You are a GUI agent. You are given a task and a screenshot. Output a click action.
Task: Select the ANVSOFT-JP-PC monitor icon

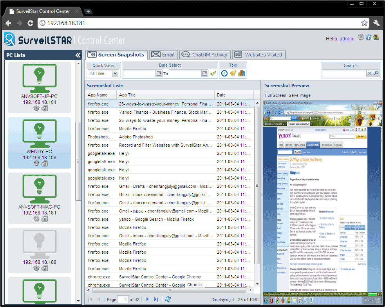(x=40, y=78)
